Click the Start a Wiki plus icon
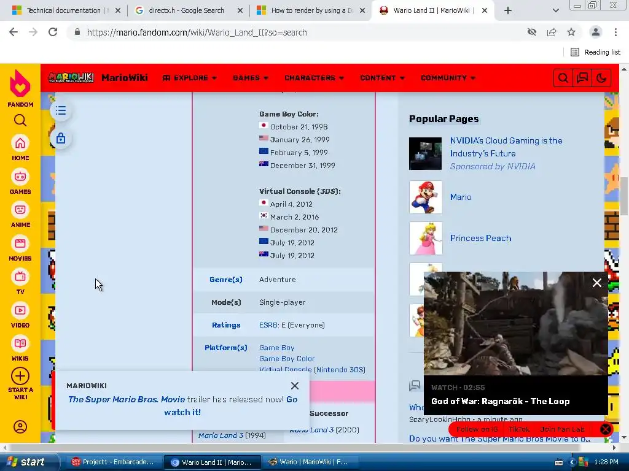Screen dimensions: 629x471 [20, 376]
